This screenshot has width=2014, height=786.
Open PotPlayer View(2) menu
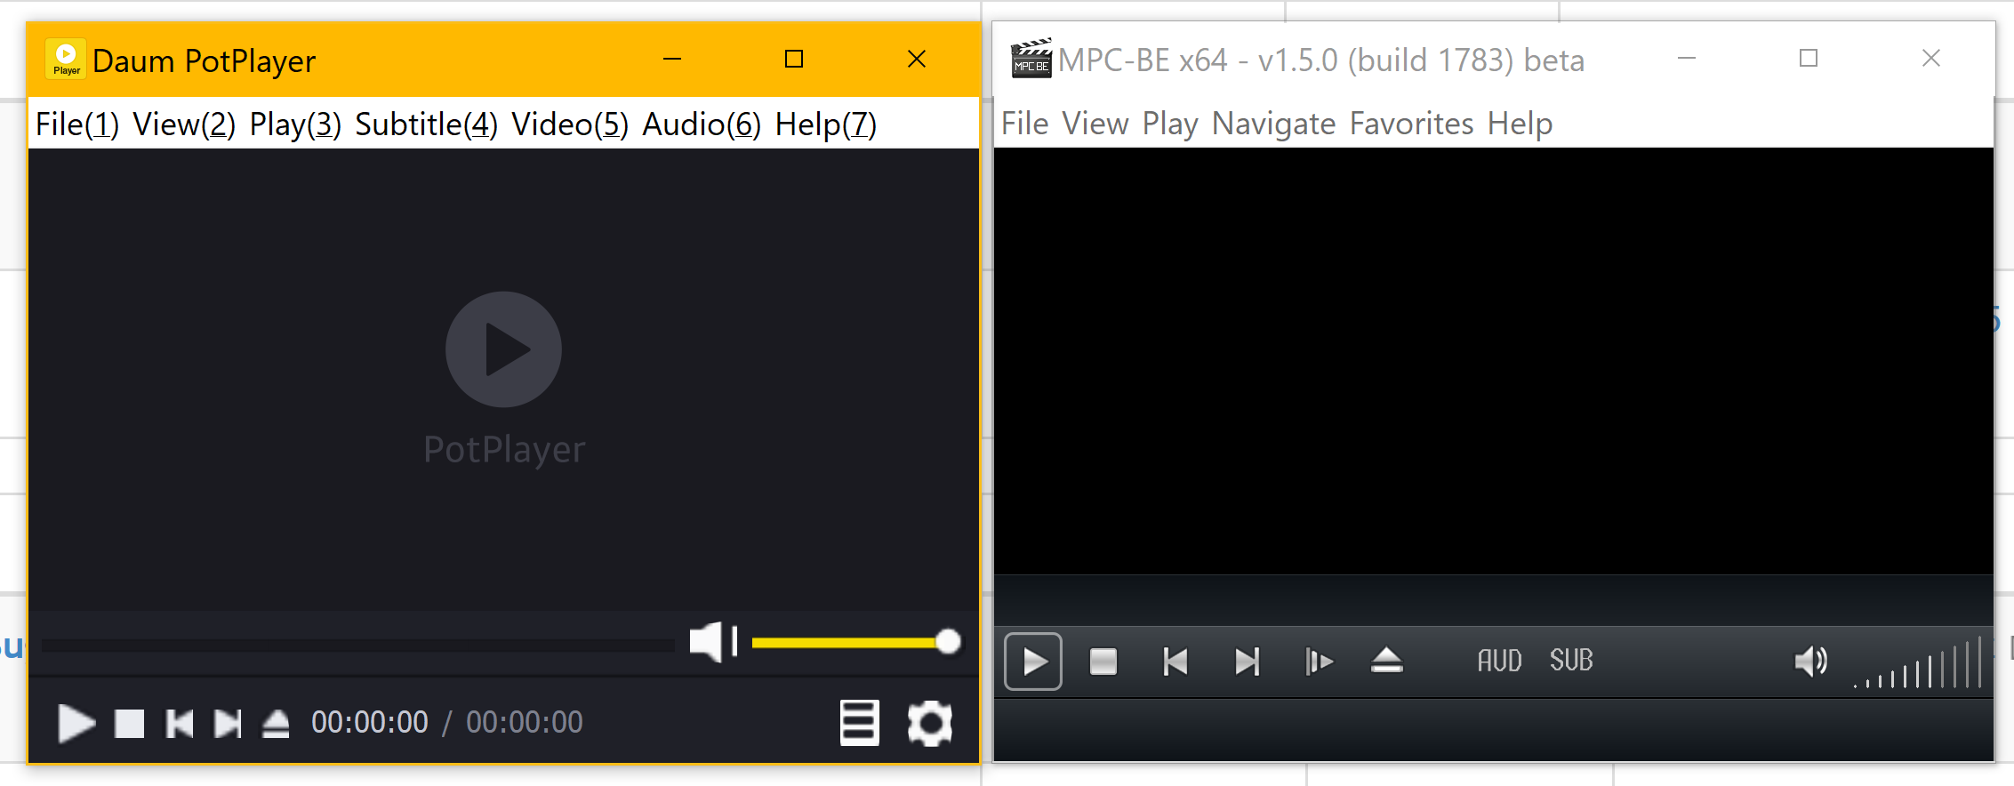[184, 124]
